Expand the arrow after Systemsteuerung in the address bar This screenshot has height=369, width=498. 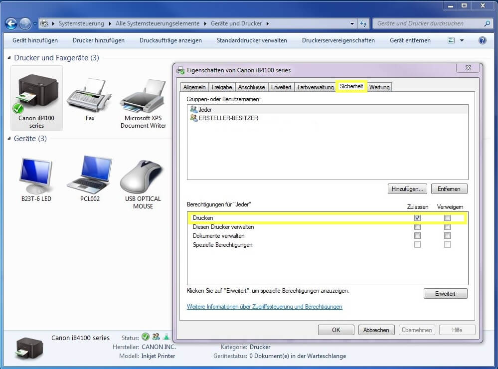click(110, 23)
